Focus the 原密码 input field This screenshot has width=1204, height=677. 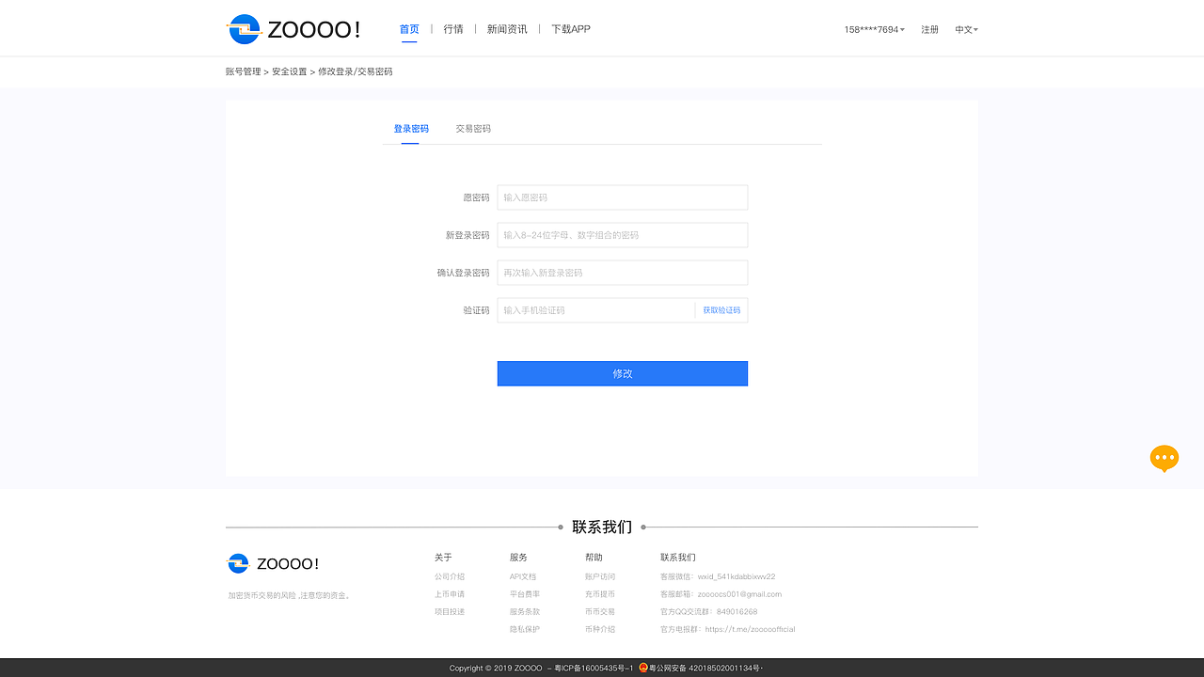click(x=623, y=197)
